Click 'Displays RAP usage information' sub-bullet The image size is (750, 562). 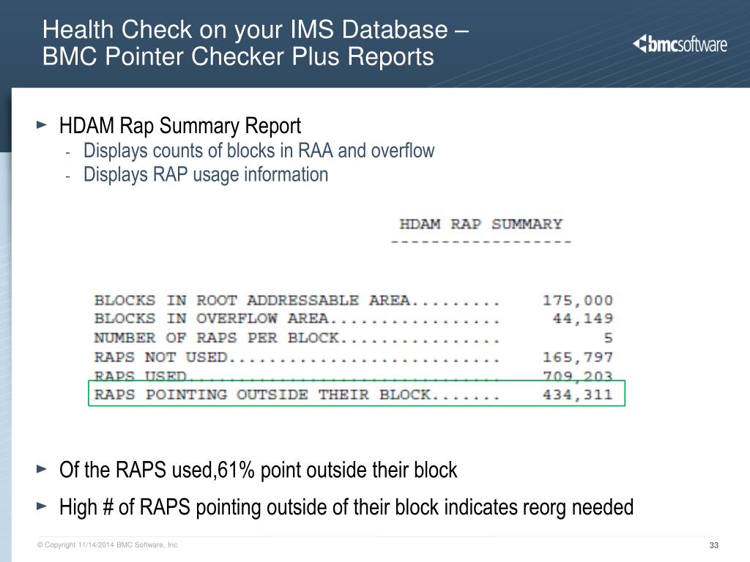[x=206, y=174]
